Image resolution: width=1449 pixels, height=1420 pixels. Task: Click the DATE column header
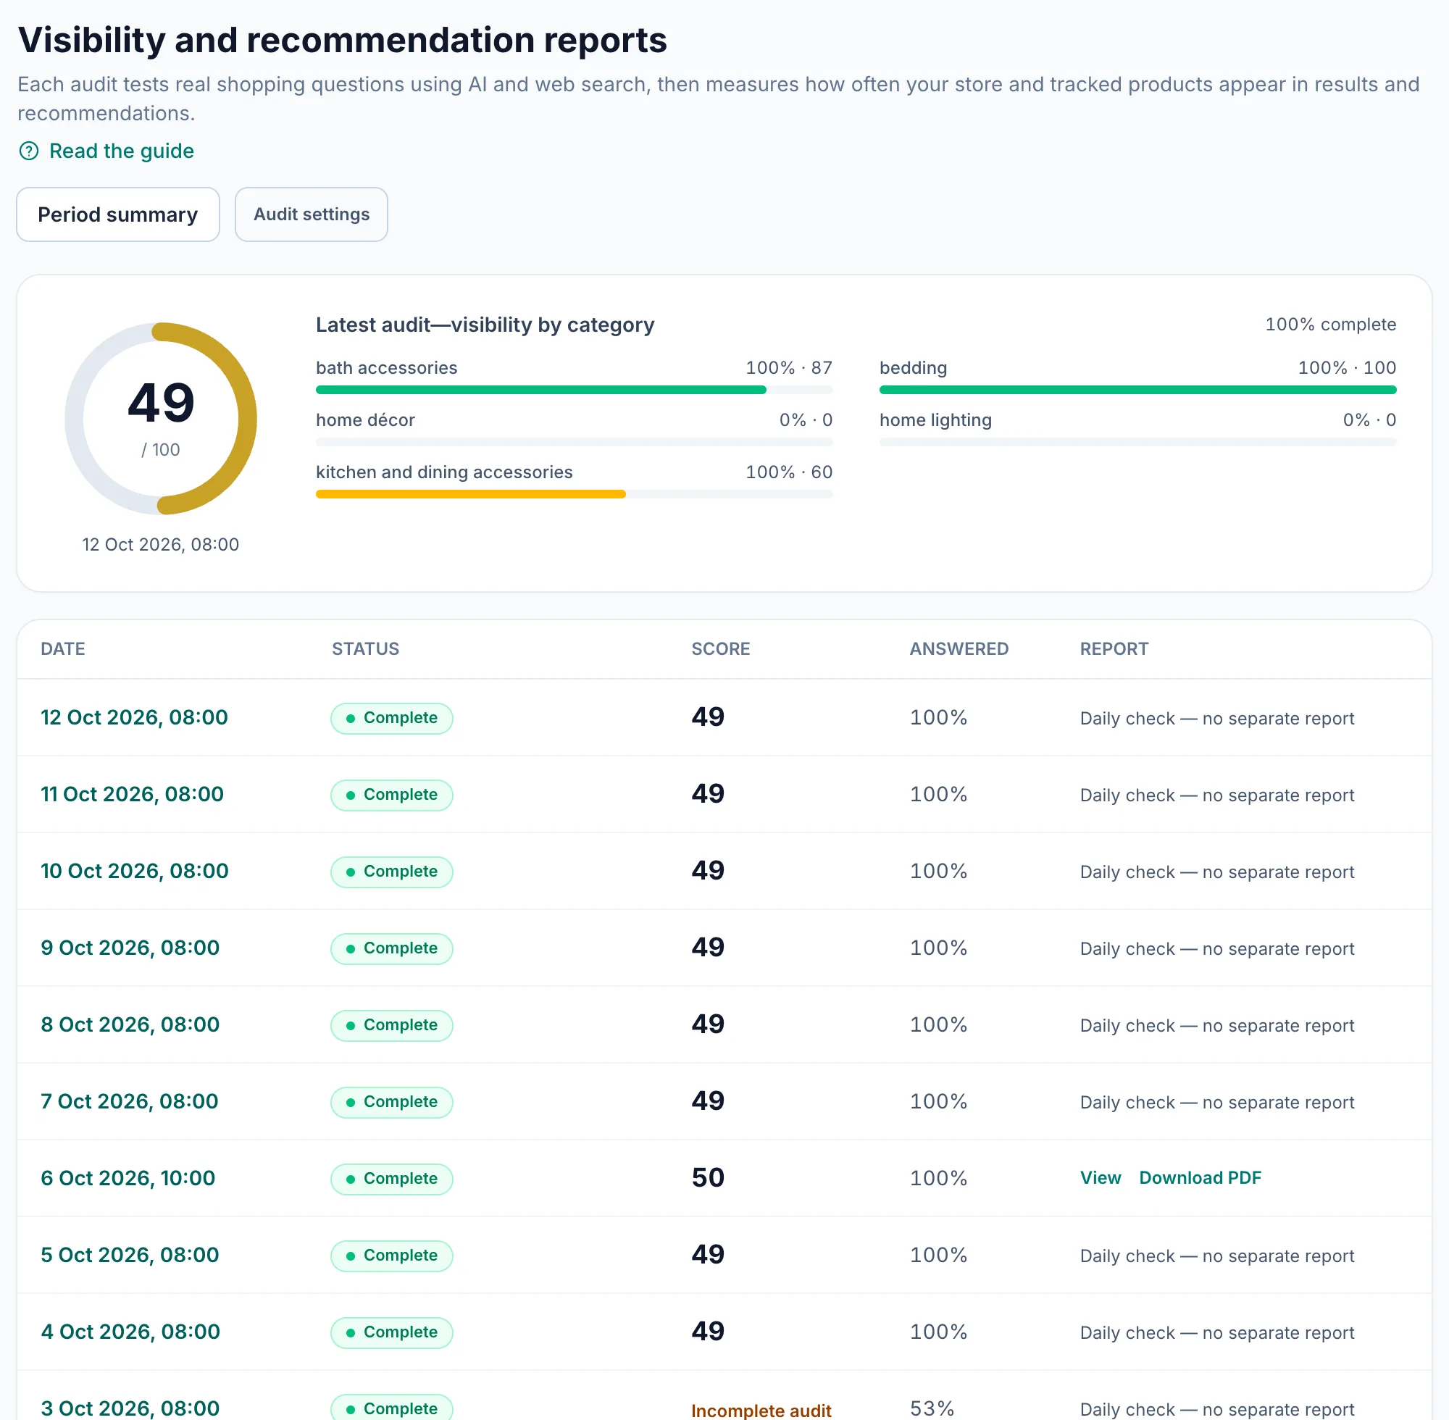point(62,649)
